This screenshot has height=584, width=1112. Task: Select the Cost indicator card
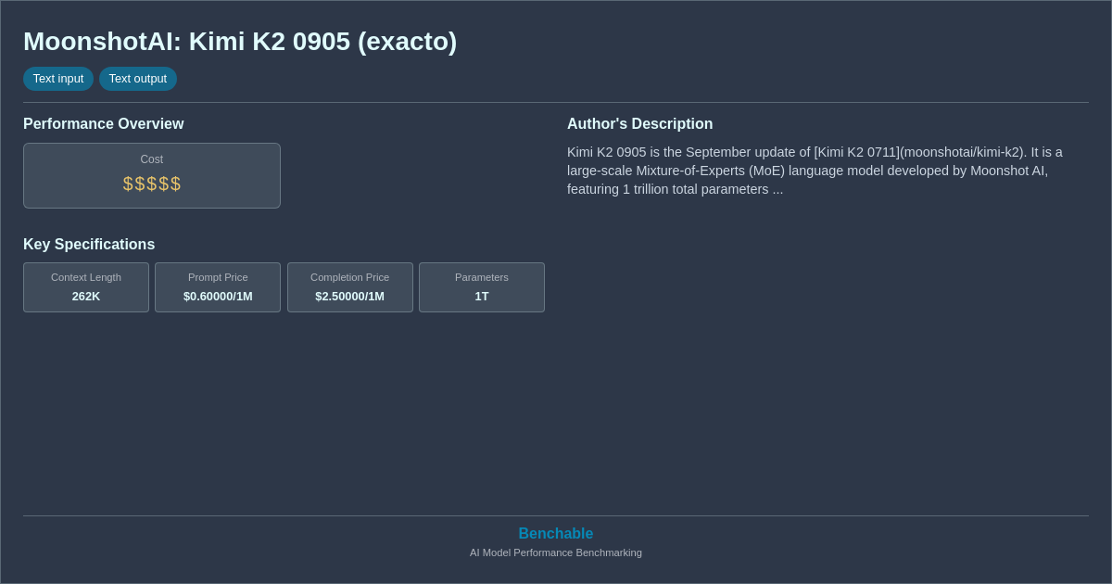[151, 175]
